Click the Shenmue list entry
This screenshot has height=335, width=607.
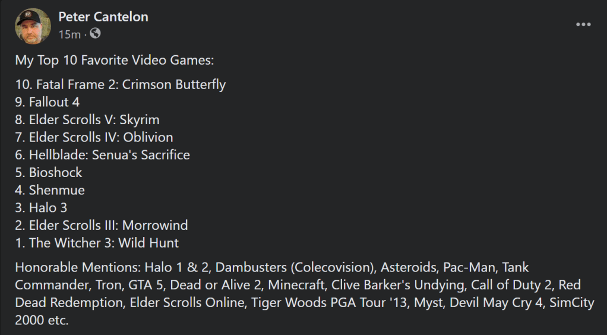pyautogui.click(x=50, y=190)
